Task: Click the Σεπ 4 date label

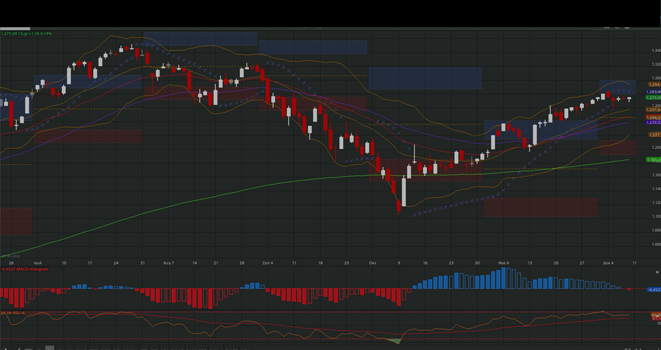Action: 268,263
